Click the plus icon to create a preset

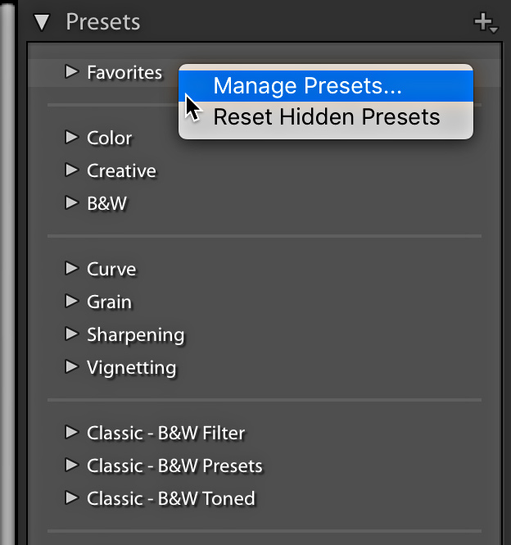tap(484, 23)
